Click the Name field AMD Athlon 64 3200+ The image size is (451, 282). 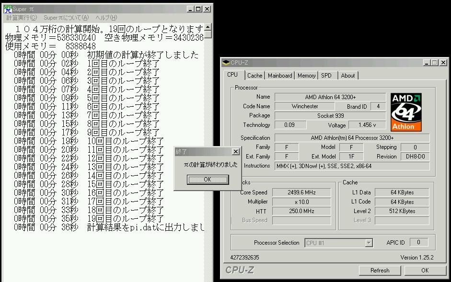pyautogui.click(x=330, y=97)
